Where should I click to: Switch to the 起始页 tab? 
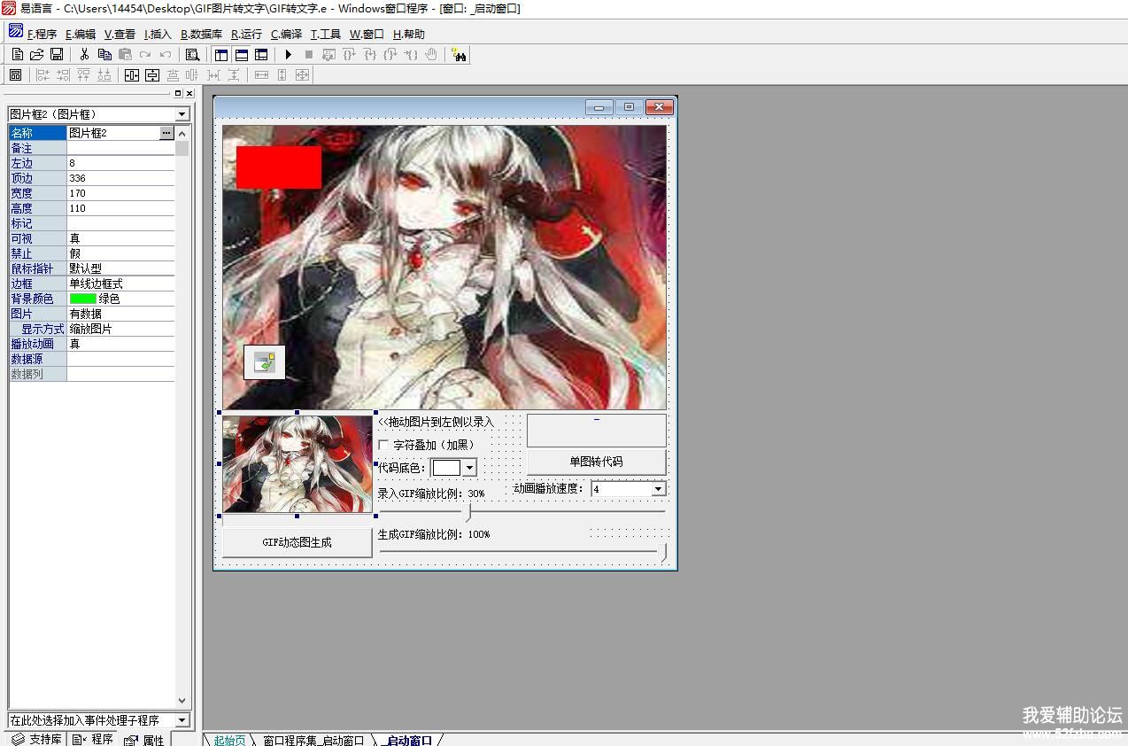(x=229, y=740)
